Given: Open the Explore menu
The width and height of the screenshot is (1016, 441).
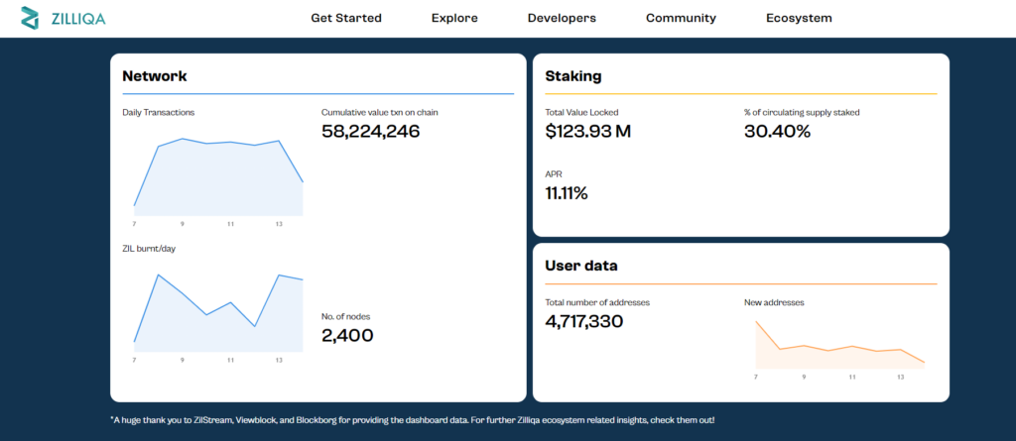Looking at the screenshot, I should pos(454,18).
